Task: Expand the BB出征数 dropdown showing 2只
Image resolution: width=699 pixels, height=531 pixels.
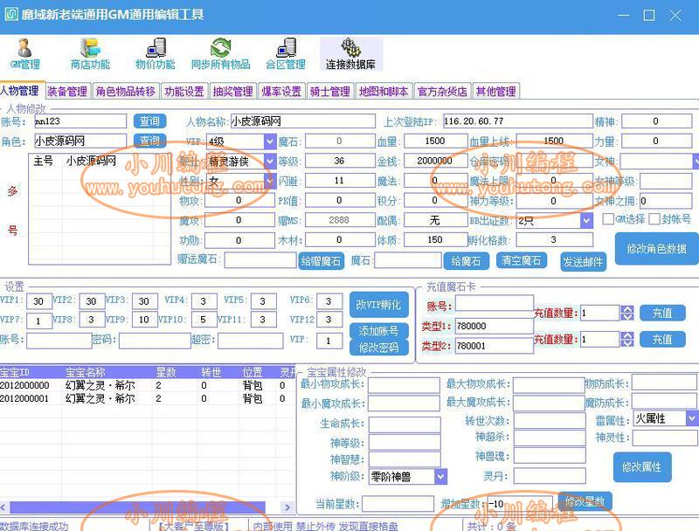Action: [x=586, y=220]
